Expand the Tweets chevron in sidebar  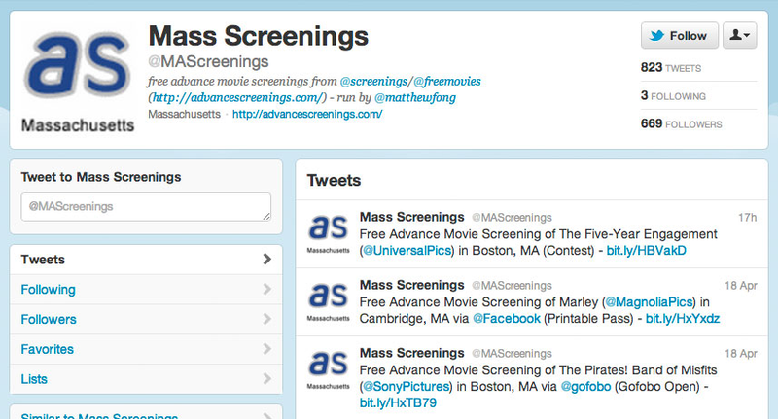(x=266, y=259)
